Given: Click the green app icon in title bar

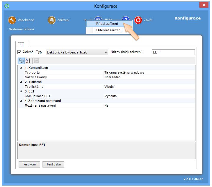Looking at the screenshot, I should (x=7, y=6).
